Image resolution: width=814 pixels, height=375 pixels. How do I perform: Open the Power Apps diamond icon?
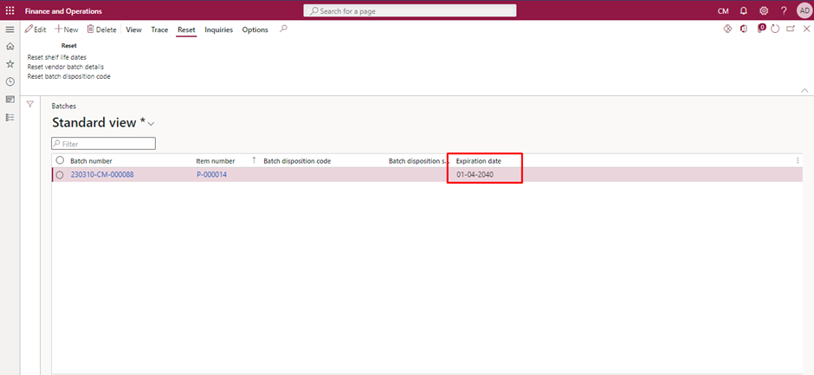(x=727, y=29)
